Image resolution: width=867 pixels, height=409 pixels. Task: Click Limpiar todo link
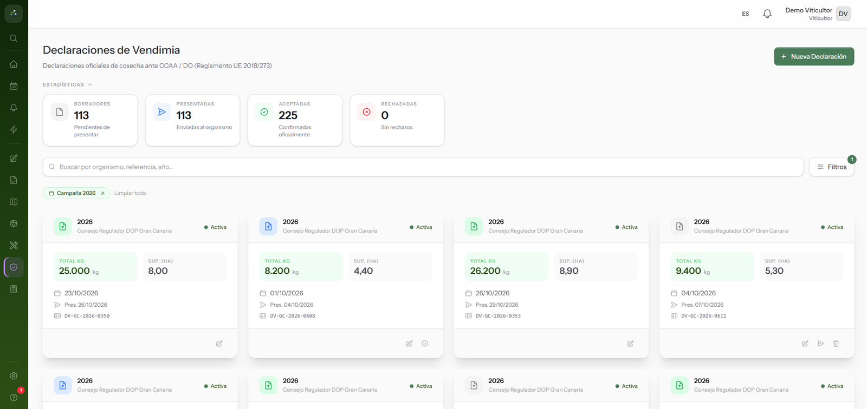[x=130, y=193]
